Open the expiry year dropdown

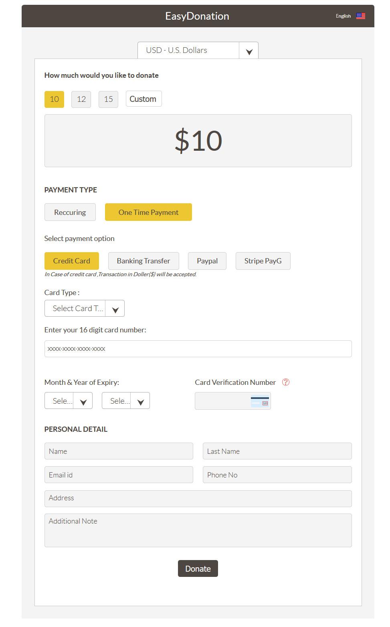click(140, 401)
